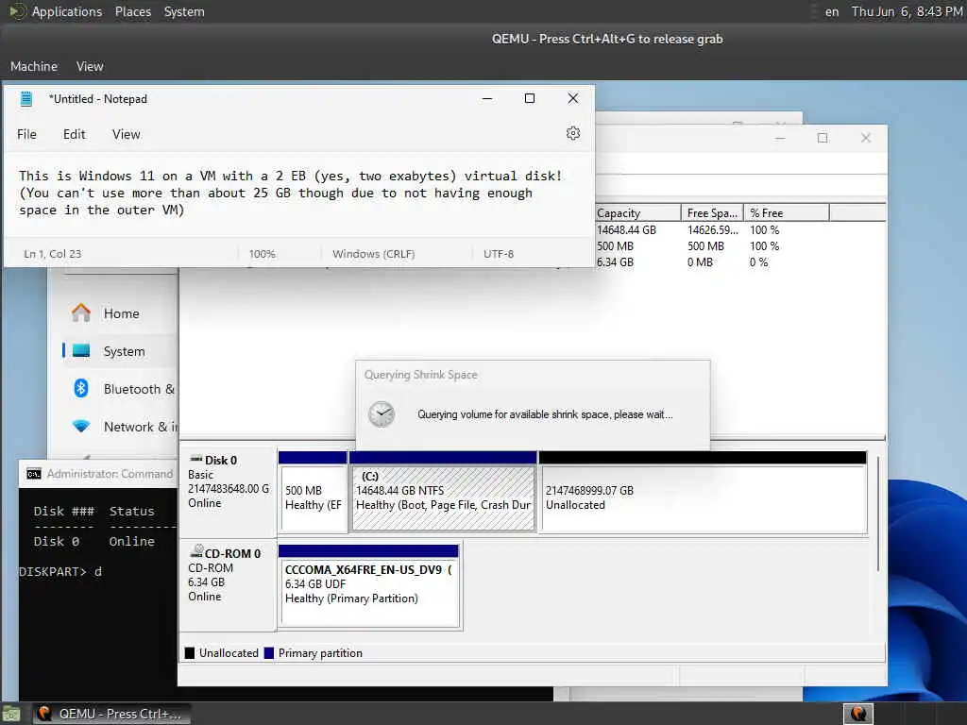Click the 0 MB free space cell

coord(700,262)
